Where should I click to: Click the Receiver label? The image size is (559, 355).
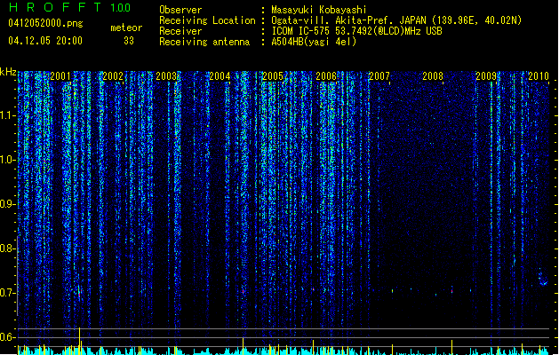(180, 31)
